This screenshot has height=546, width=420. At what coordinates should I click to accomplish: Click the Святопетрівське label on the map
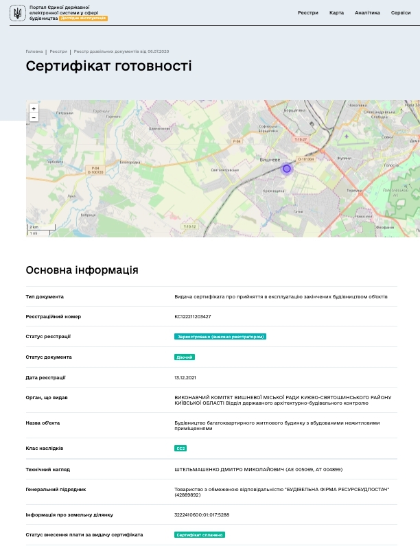(225, 170)
